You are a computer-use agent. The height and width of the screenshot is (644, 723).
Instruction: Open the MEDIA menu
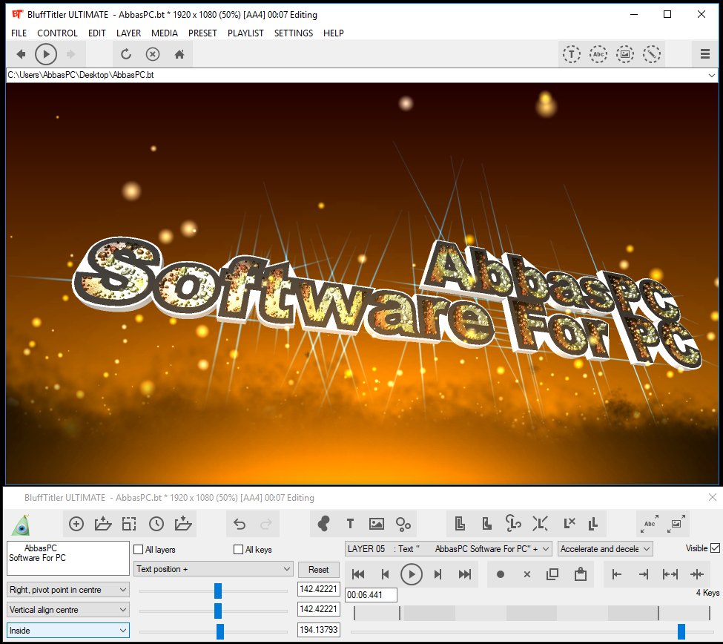click(164, 33)
